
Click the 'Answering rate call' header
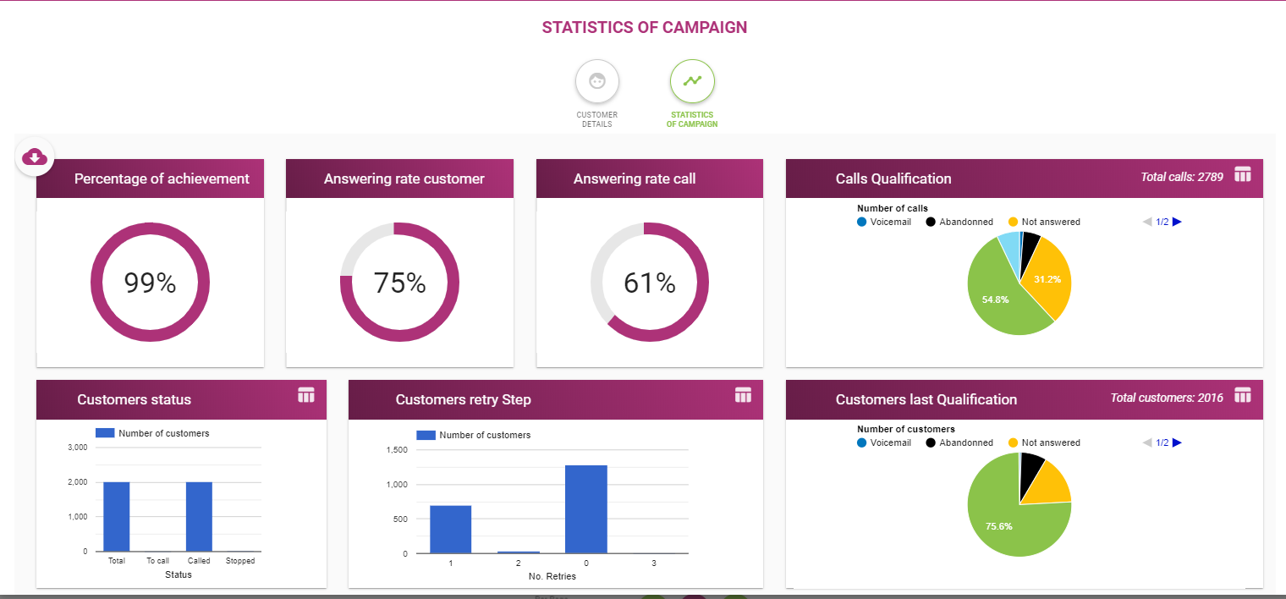[635, 179]
